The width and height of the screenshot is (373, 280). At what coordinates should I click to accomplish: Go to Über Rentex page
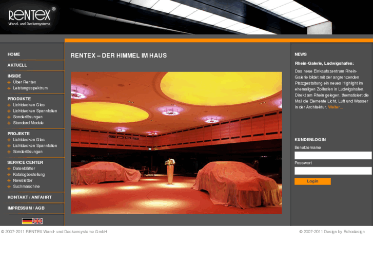click(x=25, y=82)
